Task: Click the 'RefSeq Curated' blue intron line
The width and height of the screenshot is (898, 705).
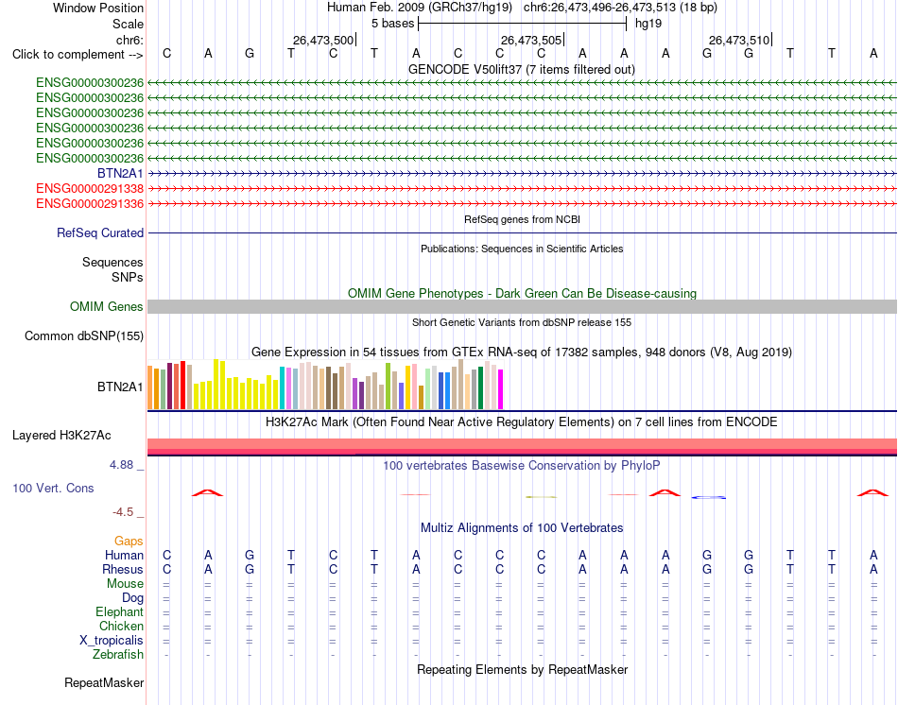Action: click(522, 233)
